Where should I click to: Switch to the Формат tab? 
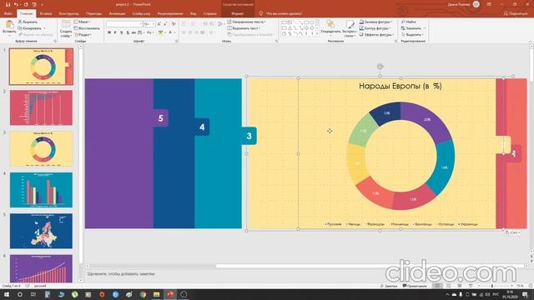click(237, 13)
